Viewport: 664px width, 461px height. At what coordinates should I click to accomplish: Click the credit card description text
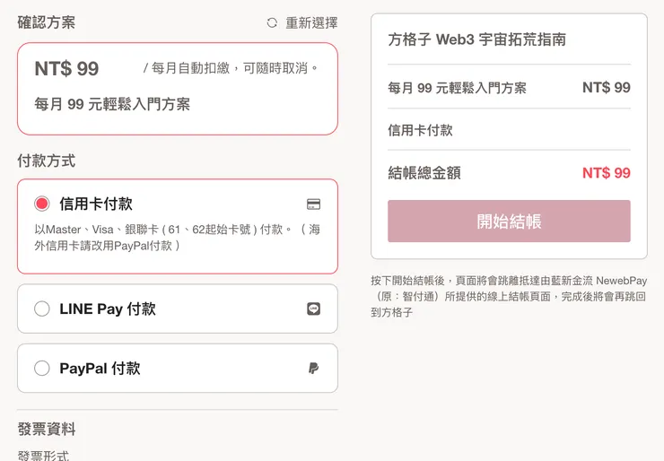point(177,237)
